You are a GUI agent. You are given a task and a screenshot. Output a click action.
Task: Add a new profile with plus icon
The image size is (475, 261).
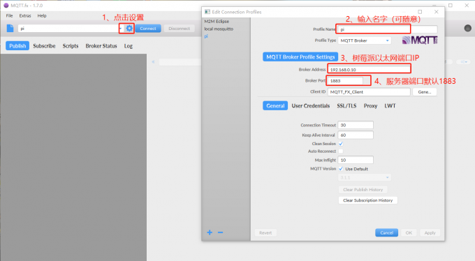pos(210,232)
